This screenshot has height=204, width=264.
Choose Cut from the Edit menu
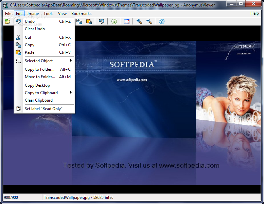pos(45,37)
